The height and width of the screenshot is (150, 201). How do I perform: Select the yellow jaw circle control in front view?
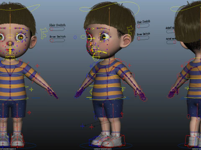[x=10, y=57]
